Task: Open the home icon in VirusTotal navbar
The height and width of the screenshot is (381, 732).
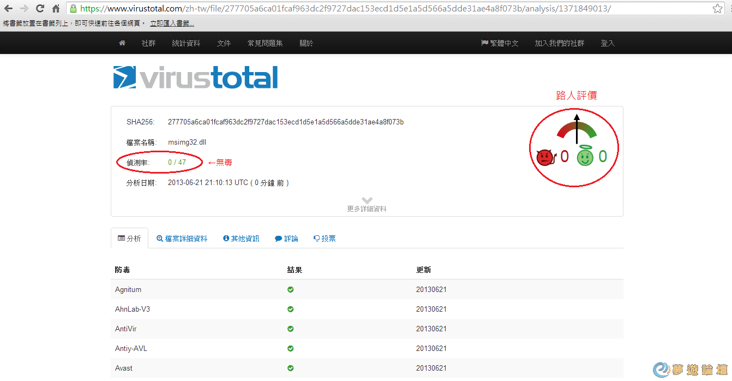Action: point(122,43)
